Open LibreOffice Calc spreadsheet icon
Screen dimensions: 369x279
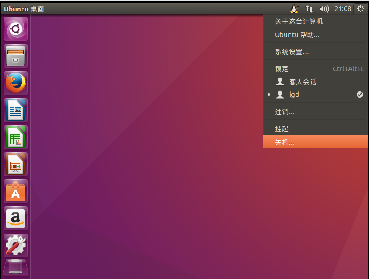coord(16,137)
